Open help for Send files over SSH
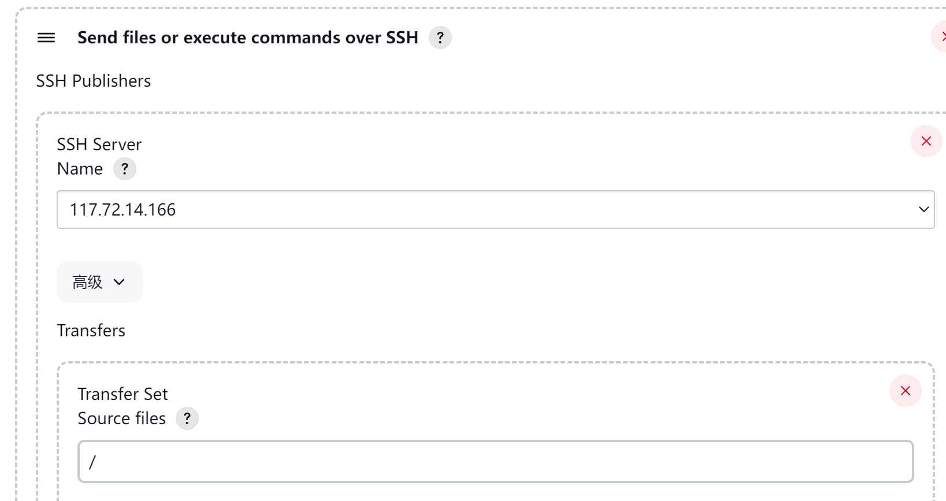The width and height of the screenshot is (946, 501). coord(439,38)
